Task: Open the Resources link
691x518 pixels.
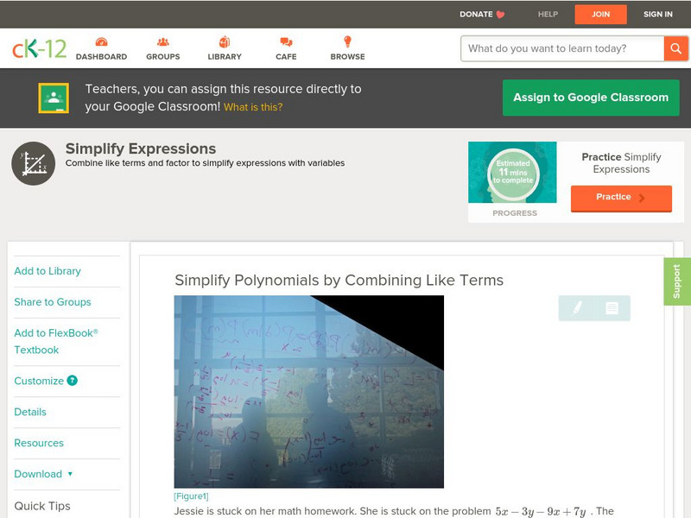Action: coord(39,443)
